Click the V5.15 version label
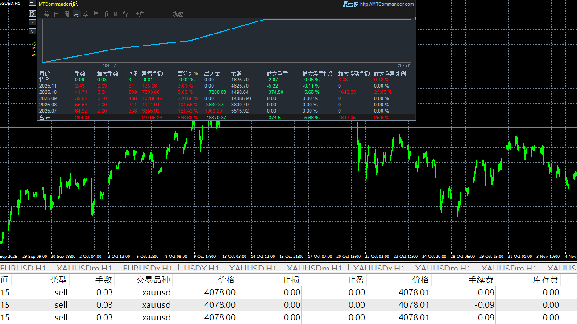This screenshot has height=324, width=577. pyautogui.click(x=33, y=49)
